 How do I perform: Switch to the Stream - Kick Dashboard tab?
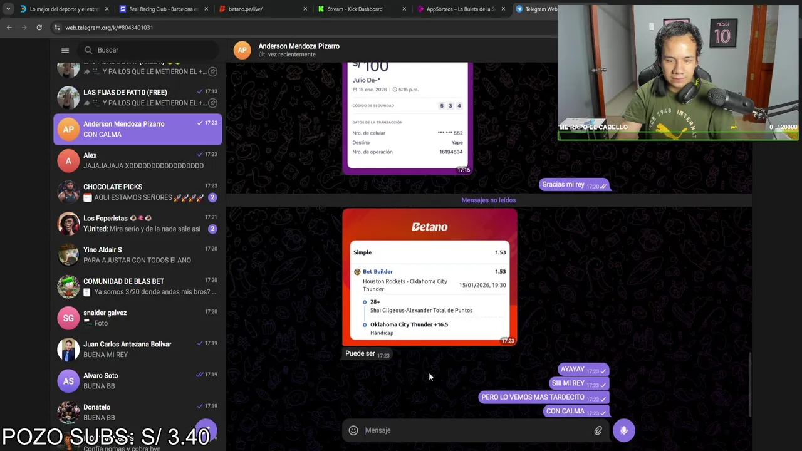(x=362, y=9)
